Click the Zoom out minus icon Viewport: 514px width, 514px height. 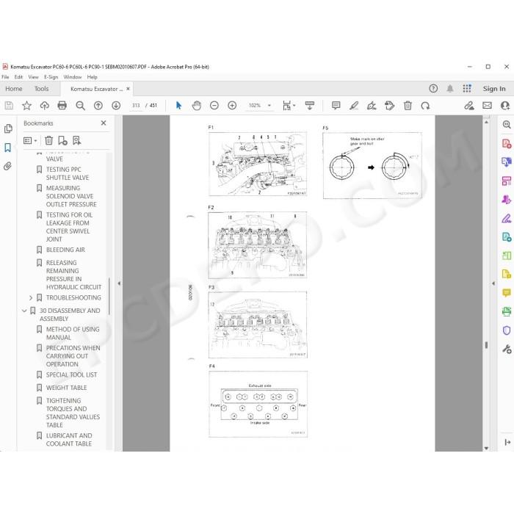[214, 105]
